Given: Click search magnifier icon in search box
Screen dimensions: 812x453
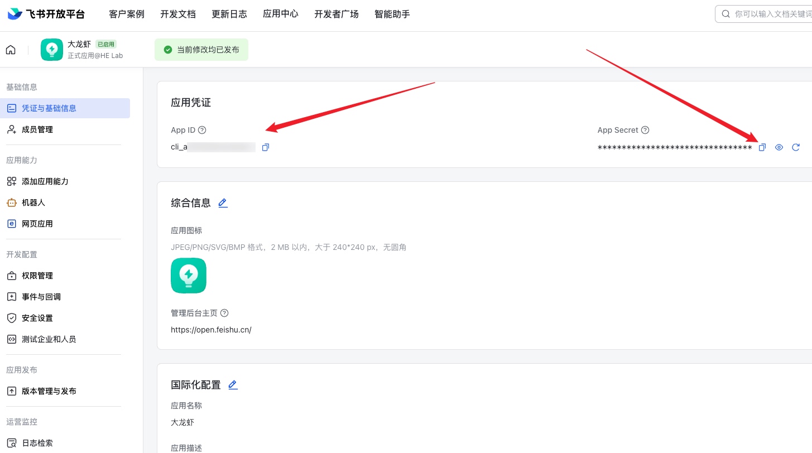Looking at the screenshot, I should pos(726,14).
